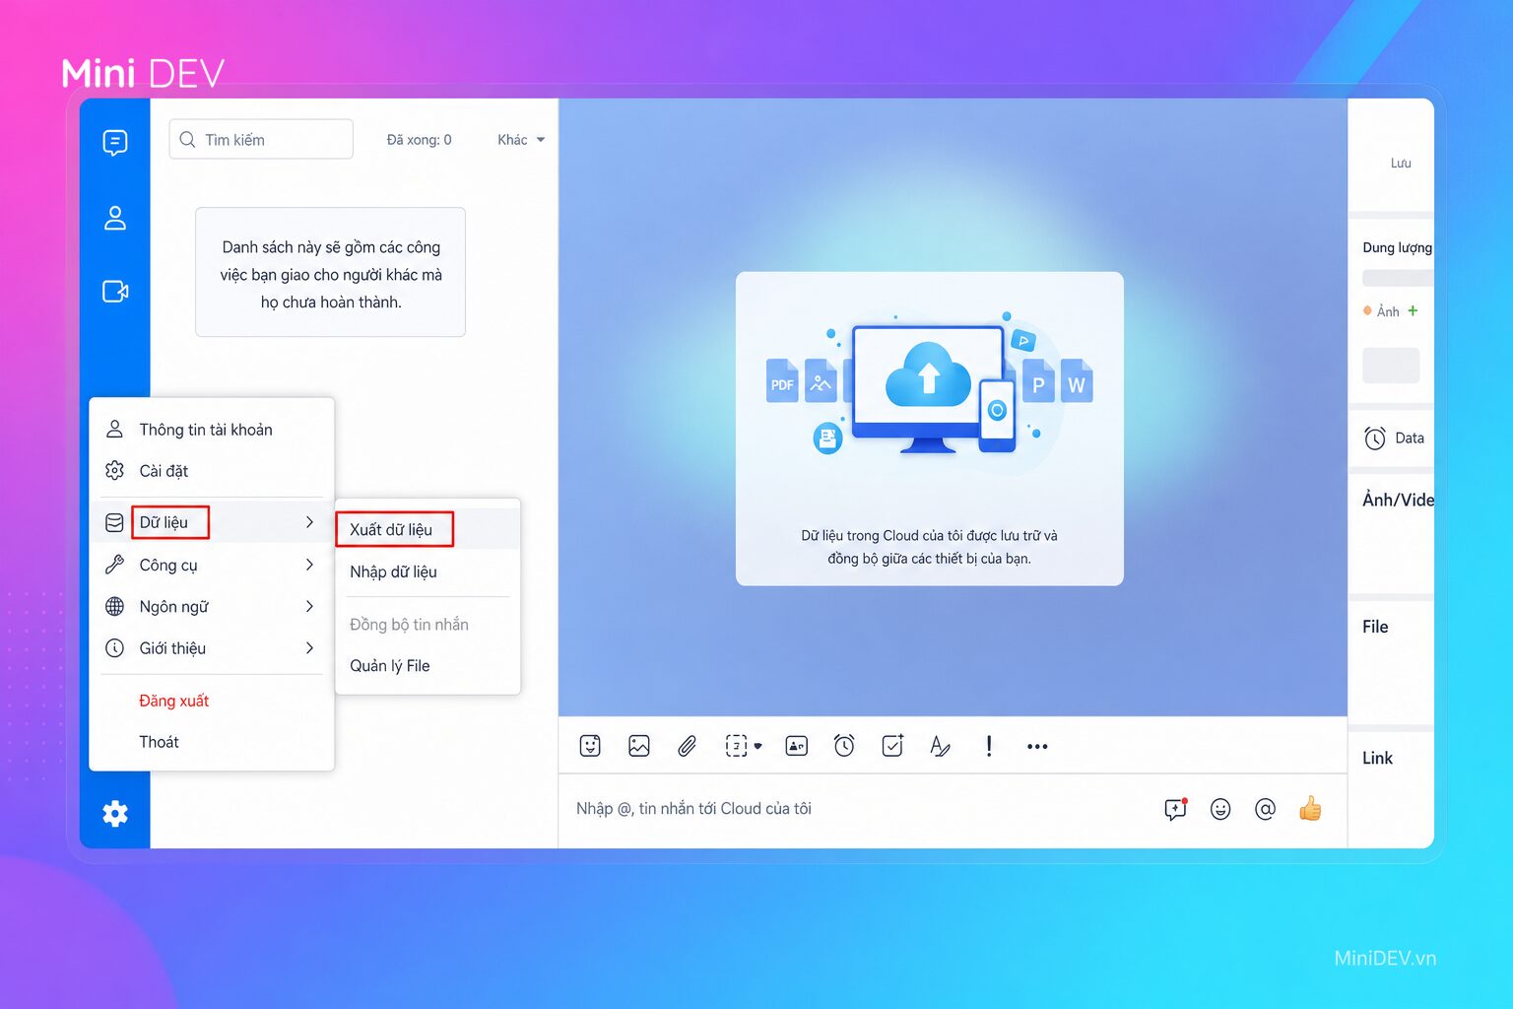Open the contacts icon in sidebar
The width and height of the screenshot is (1513, 1009).
pos(115,218)
